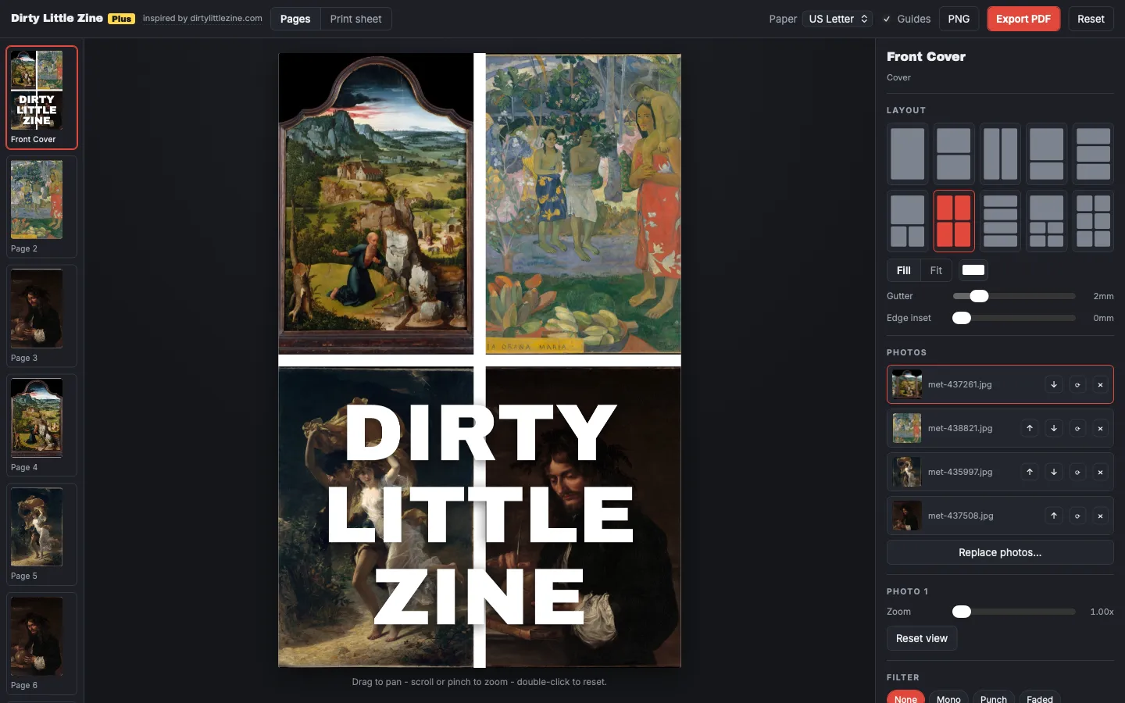The width and height of the screenshot is (1125, 703).
Task: Select the Page 2 thumbnail
Action: tap(41, 206)
